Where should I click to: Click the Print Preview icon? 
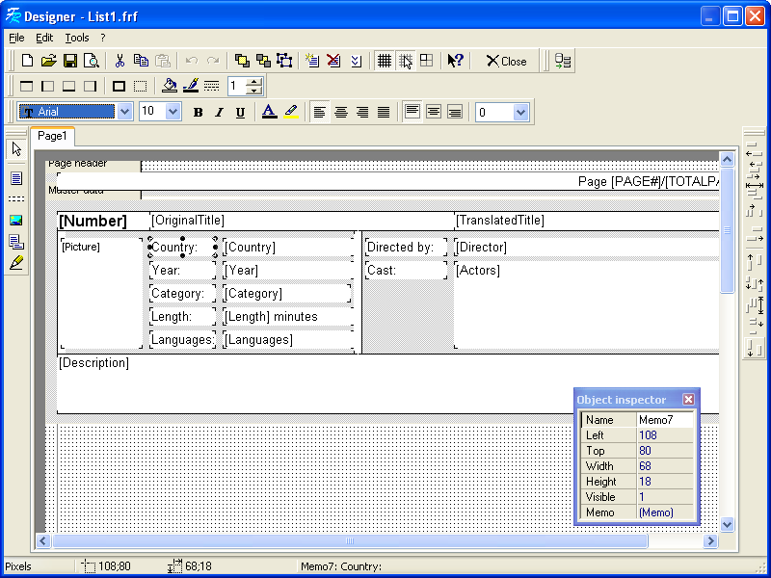click(x=92, y=61)
